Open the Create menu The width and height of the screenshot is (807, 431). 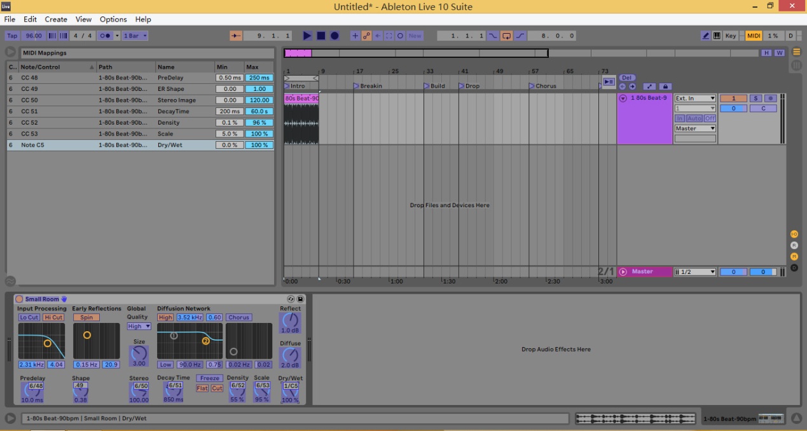[x=56, y=19]
